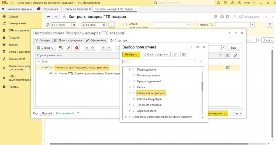Open Казначейство section in sidebar
This screenshot has height=145, width=276.
[x=17, y=59]
